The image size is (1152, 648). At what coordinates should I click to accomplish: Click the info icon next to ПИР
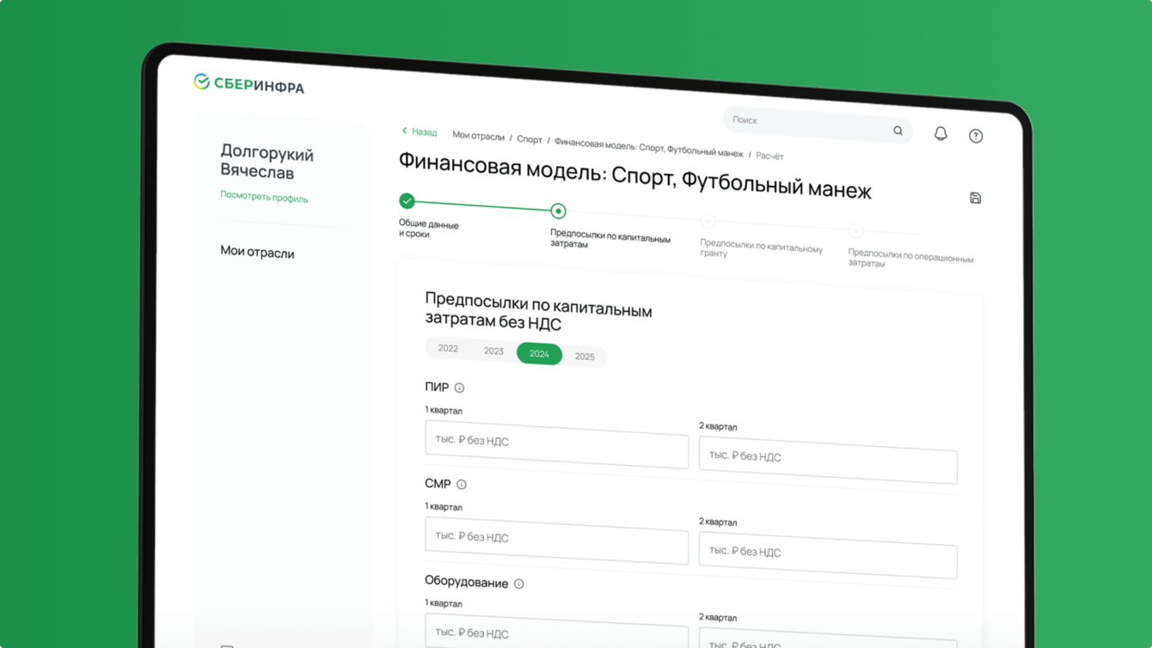461,387
